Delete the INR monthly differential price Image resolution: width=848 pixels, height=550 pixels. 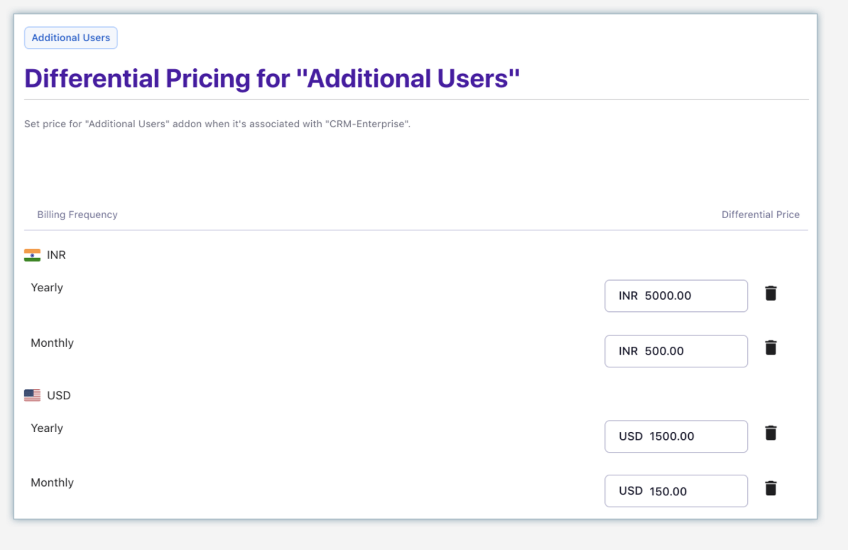[x=771, y=348]
